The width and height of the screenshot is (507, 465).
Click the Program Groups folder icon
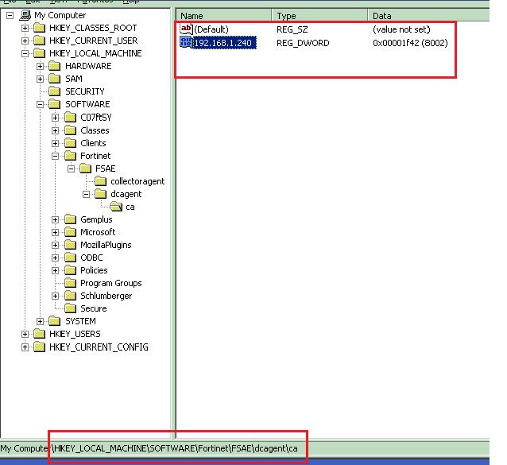click(x=70, y=283)
